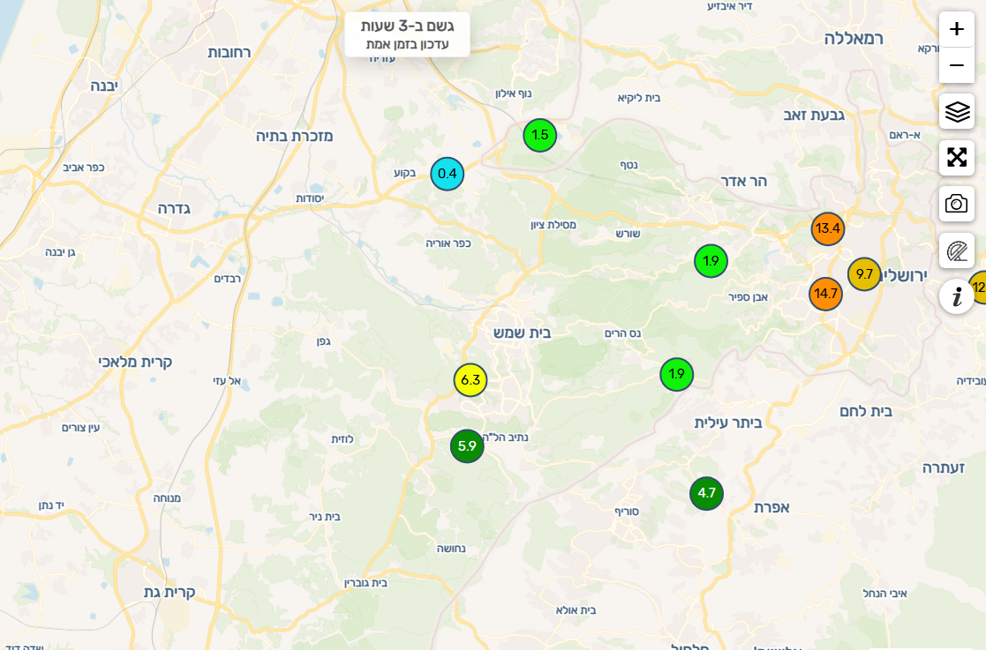Viewport: 986px width, 650px height.
Task: Click the רחובות city label
Action: click(229, 53)
